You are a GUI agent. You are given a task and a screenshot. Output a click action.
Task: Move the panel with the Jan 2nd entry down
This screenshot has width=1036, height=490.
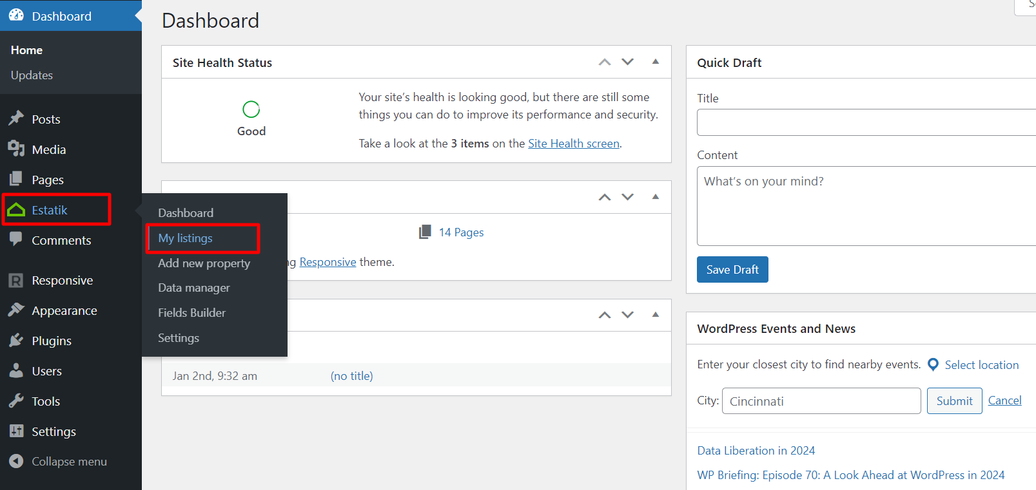[628, 315]
